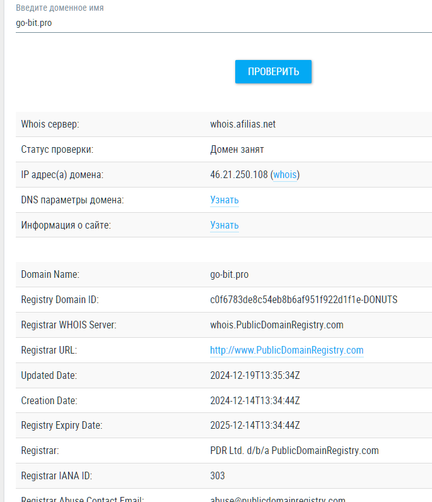Select the Registry Domain ID value ending in DONUTS

(304, 300)
